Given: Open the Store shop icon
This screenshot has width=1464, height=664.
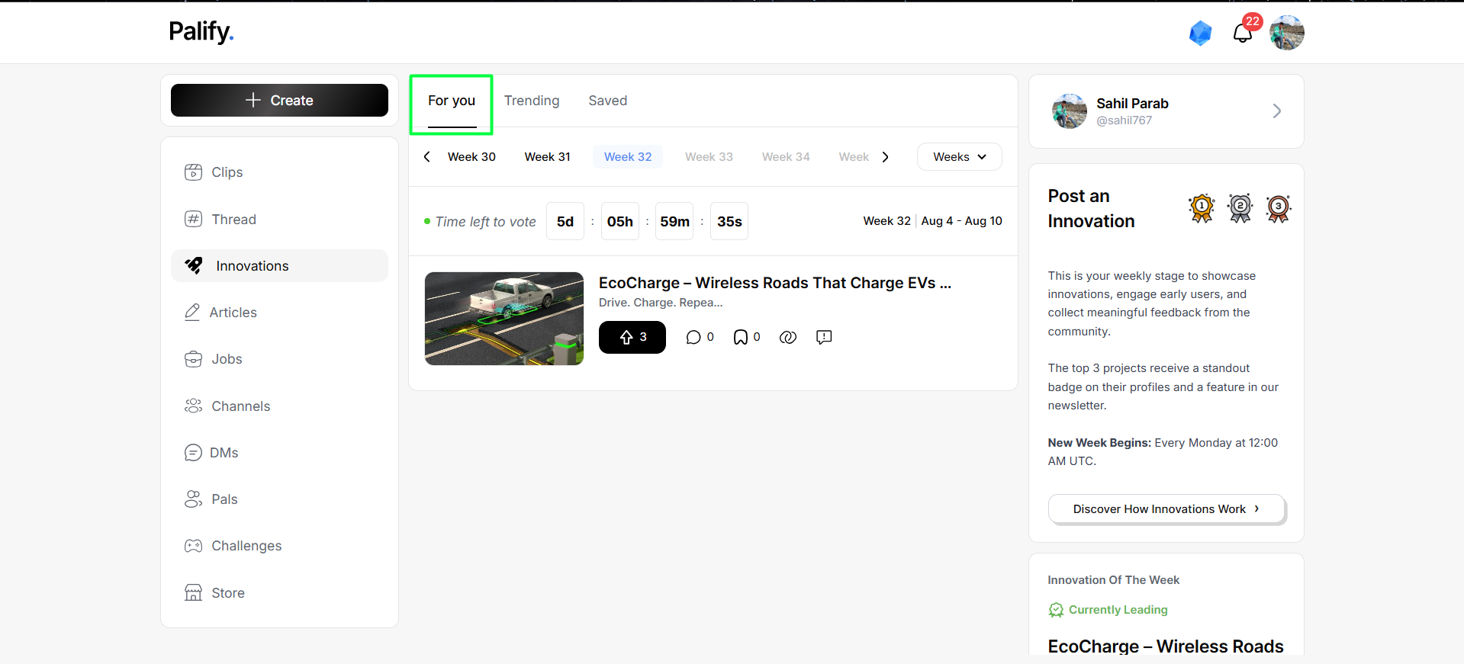Looking at the screenshot, I should (194, 592).
